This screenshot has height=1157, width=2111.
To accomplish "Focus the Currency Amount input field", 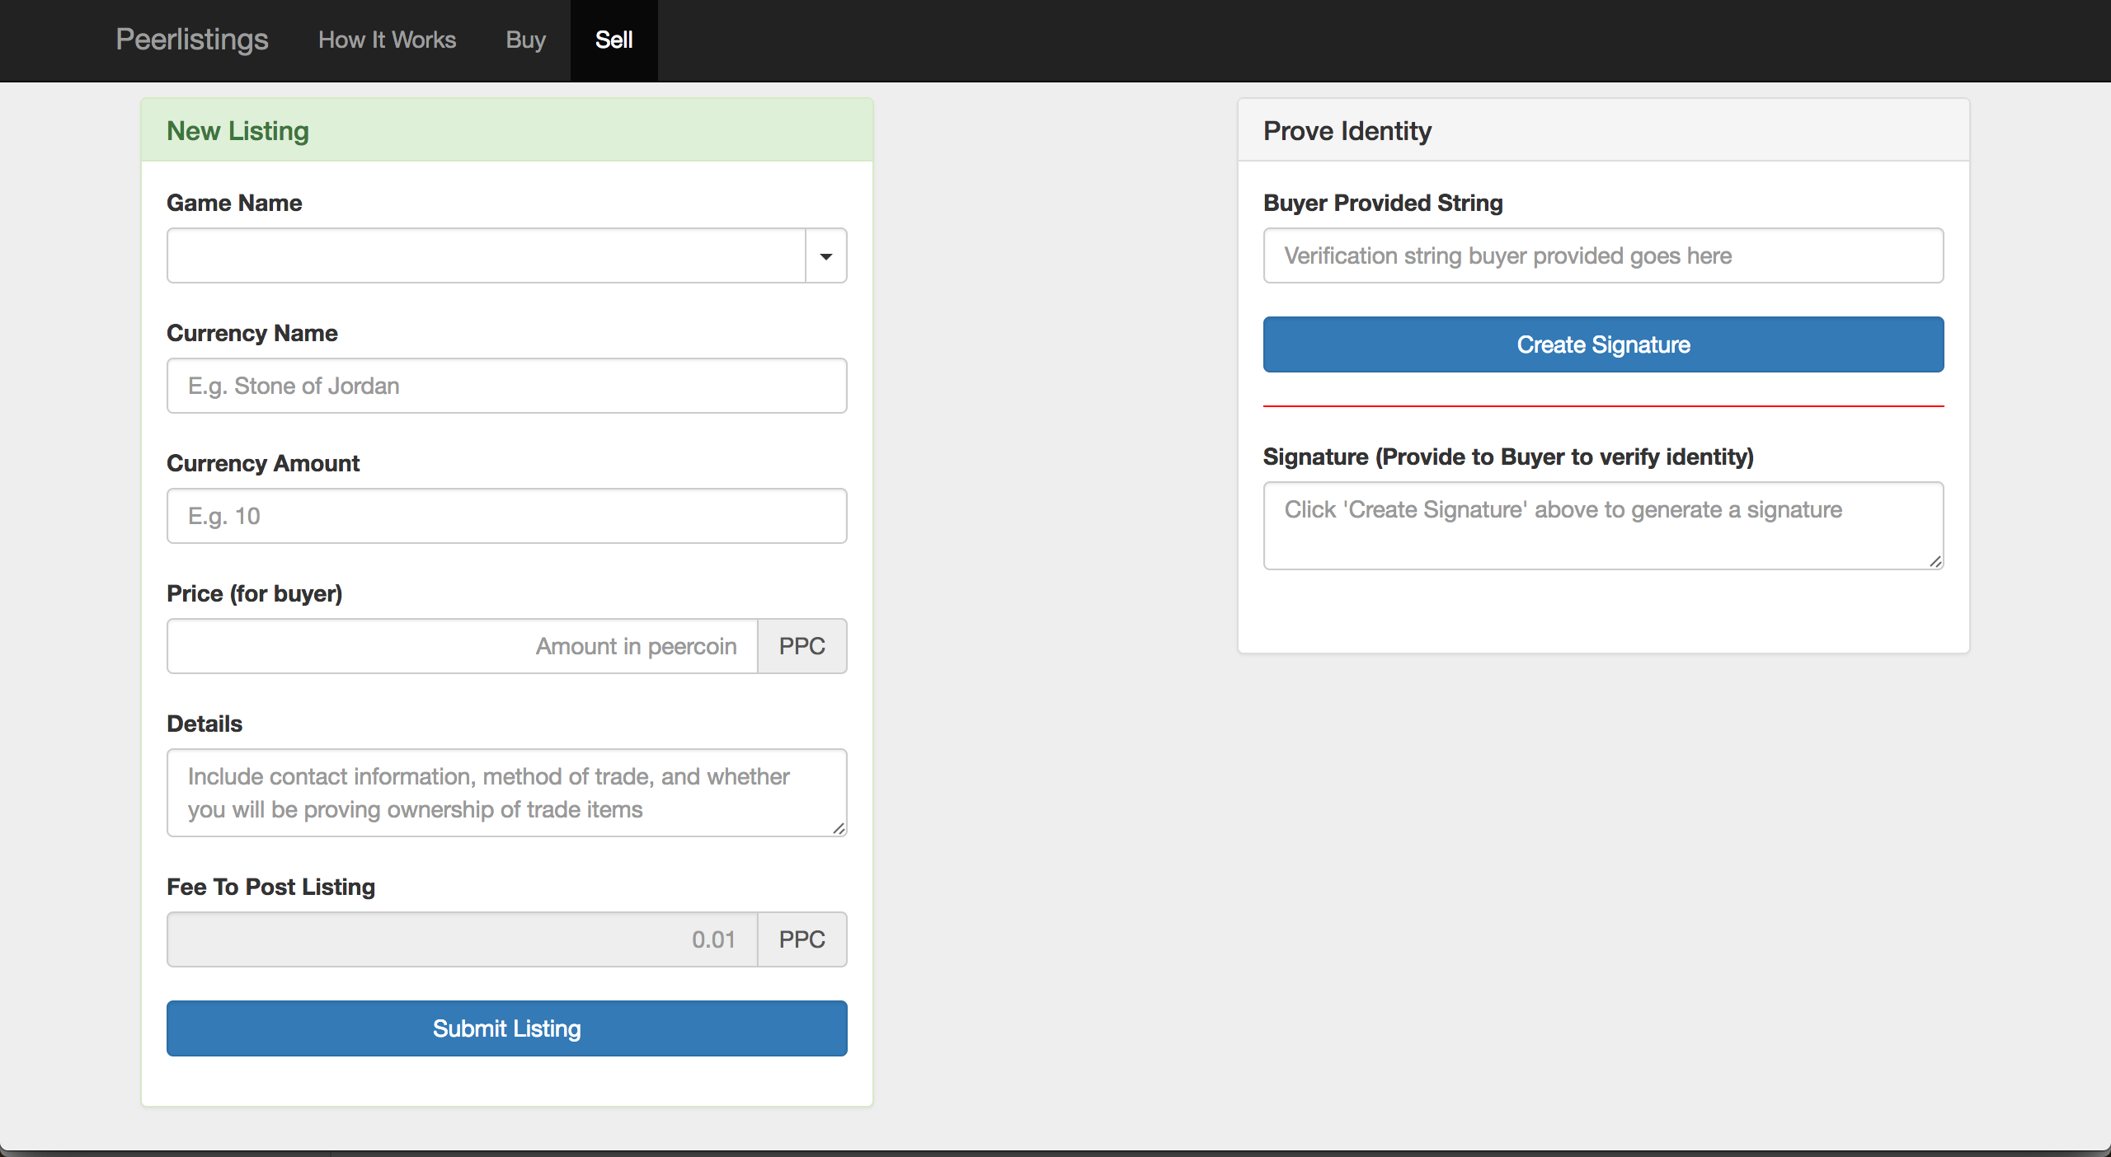I will (x=506, y=516).
